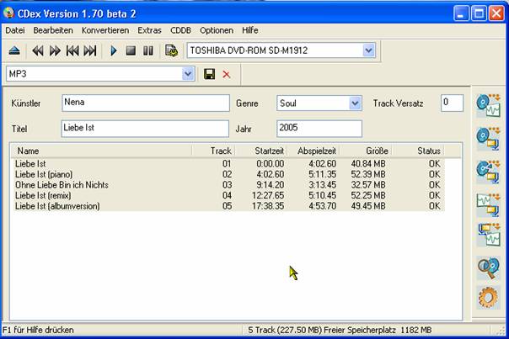This screenshot has width=509, height=339.
Task: Click play time '5:11.35'
Action: [x=322, y=174]
